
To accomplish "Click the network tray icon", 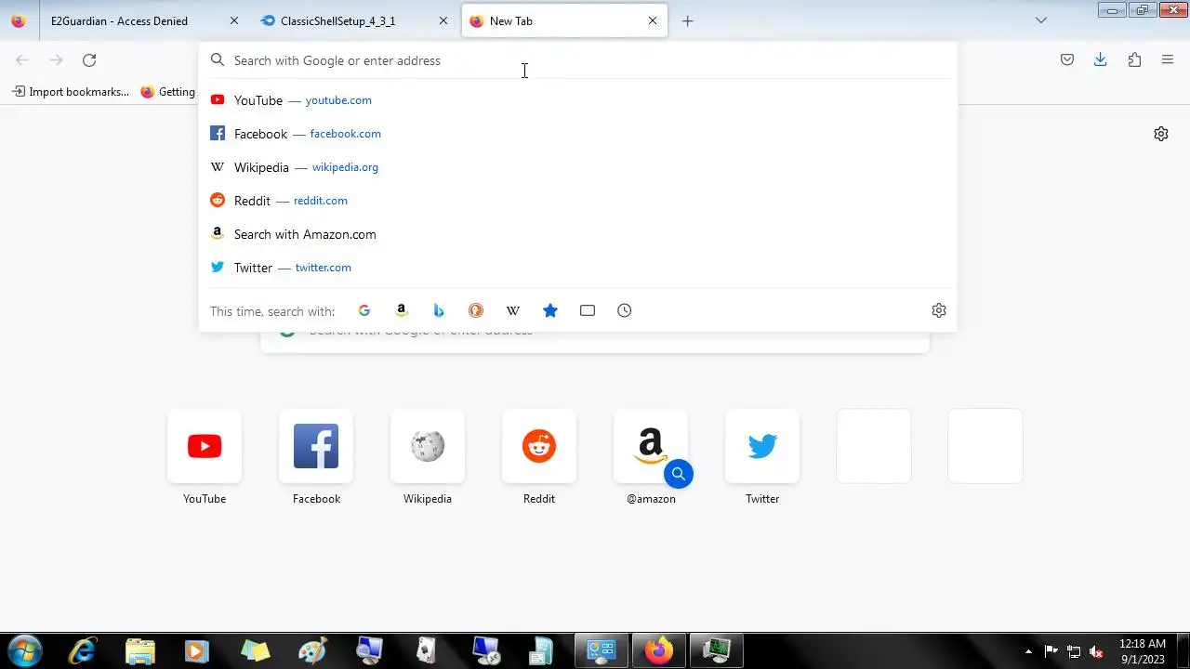I will click(x=1074, y=651).
